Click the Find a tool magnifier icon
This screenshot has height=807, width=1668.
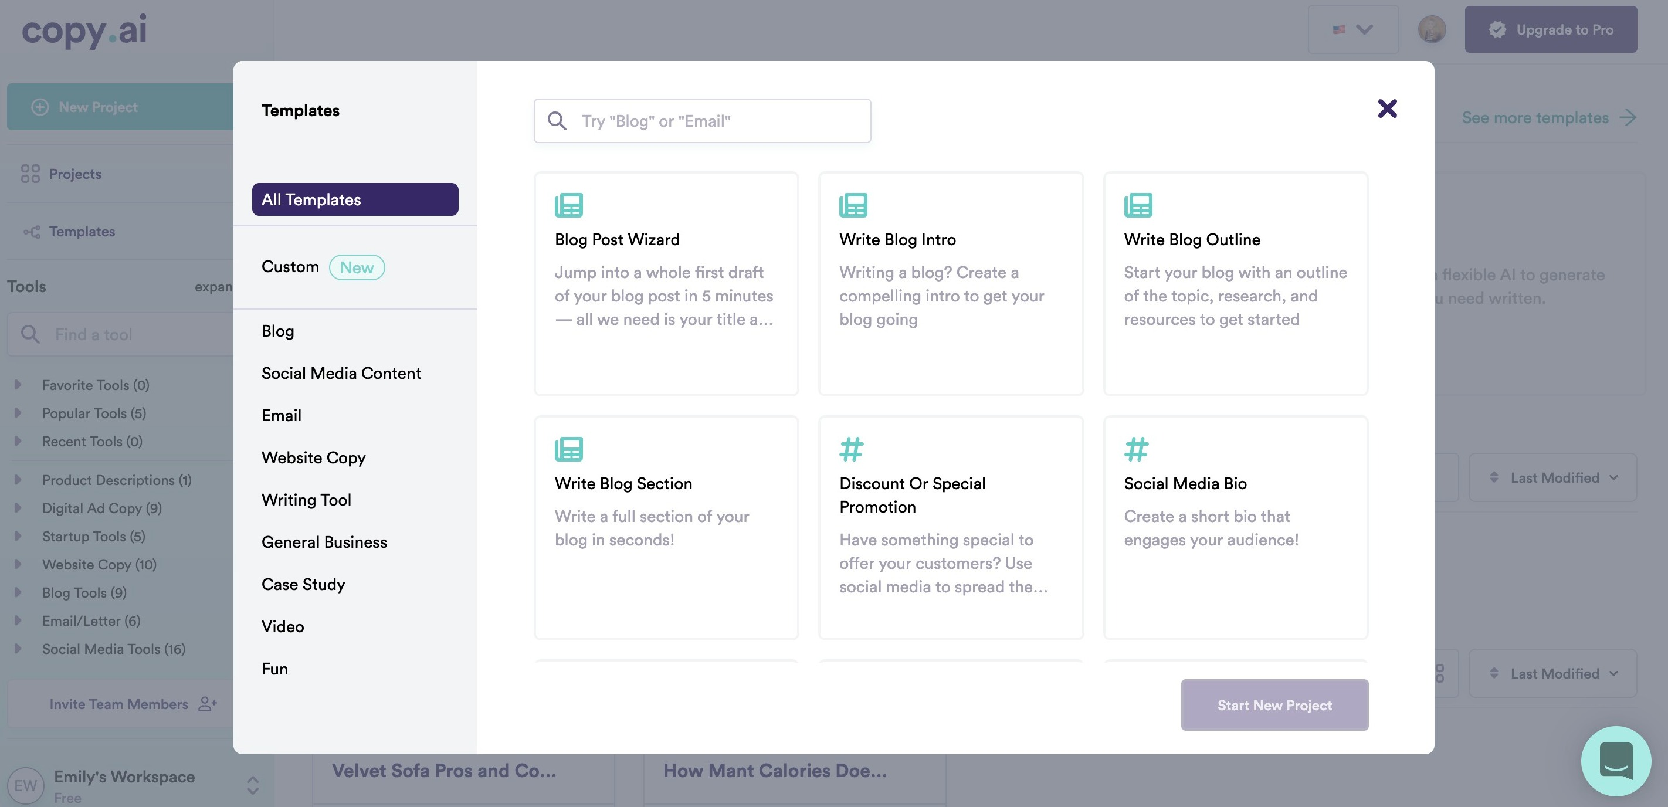[30, 334]
